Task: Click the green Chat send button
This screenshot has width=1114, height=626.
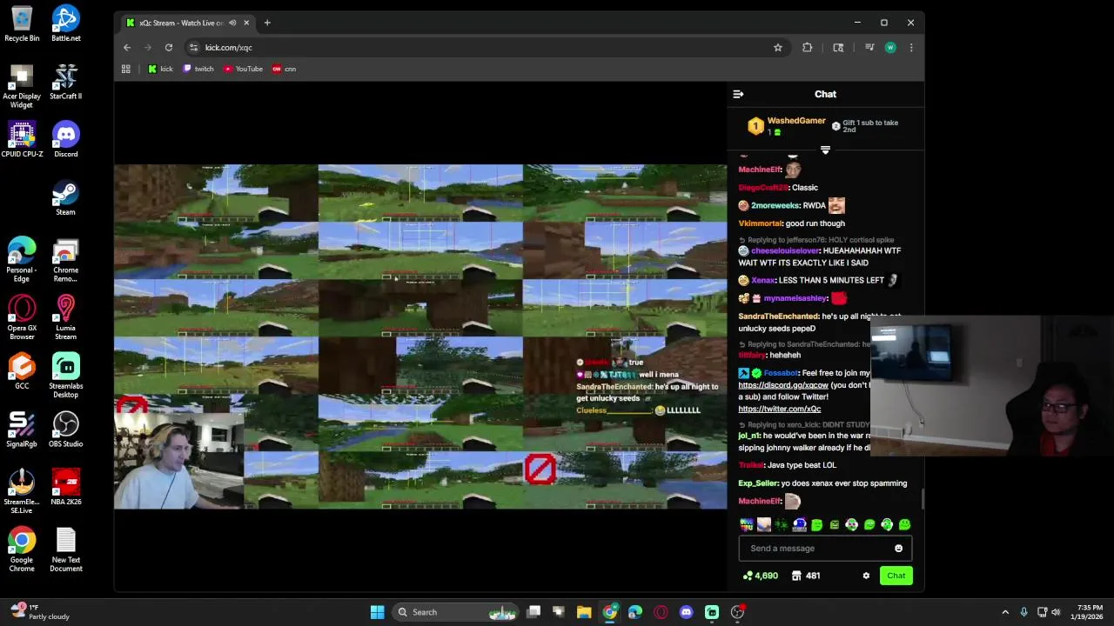Action: (896, 576)
